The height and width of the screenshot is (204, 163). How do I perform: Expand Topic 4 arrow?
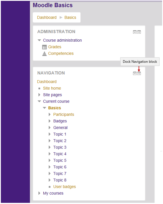tap(50, 154)
